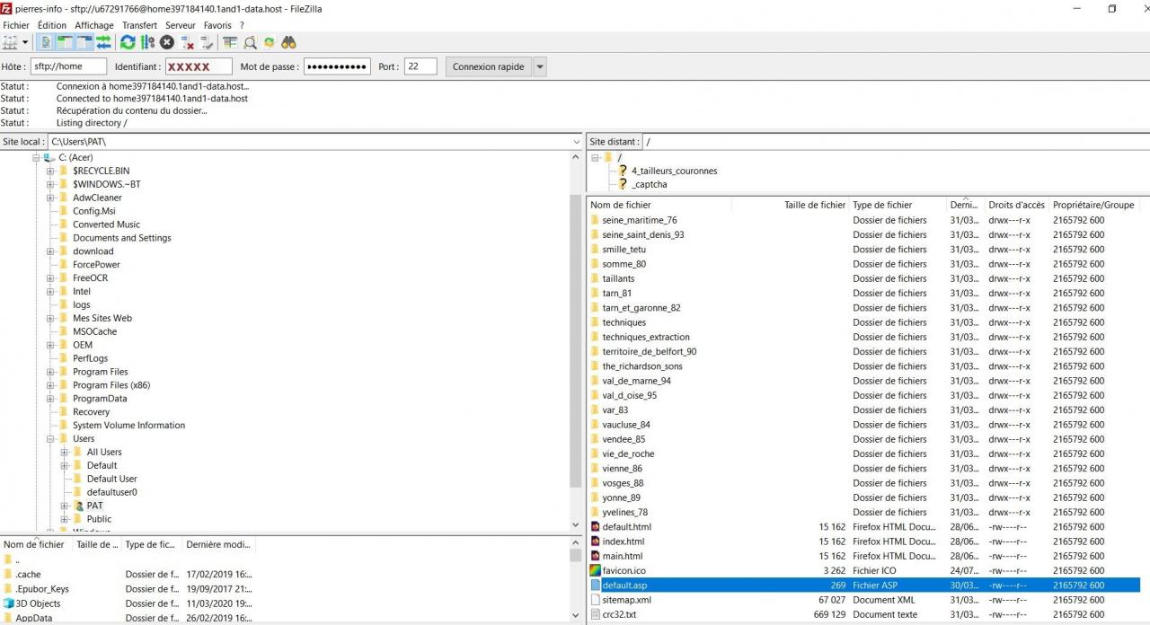The width and height of the screenshot is (1150, 625).
Task: Click the Site distant path field
Action: 896,142
